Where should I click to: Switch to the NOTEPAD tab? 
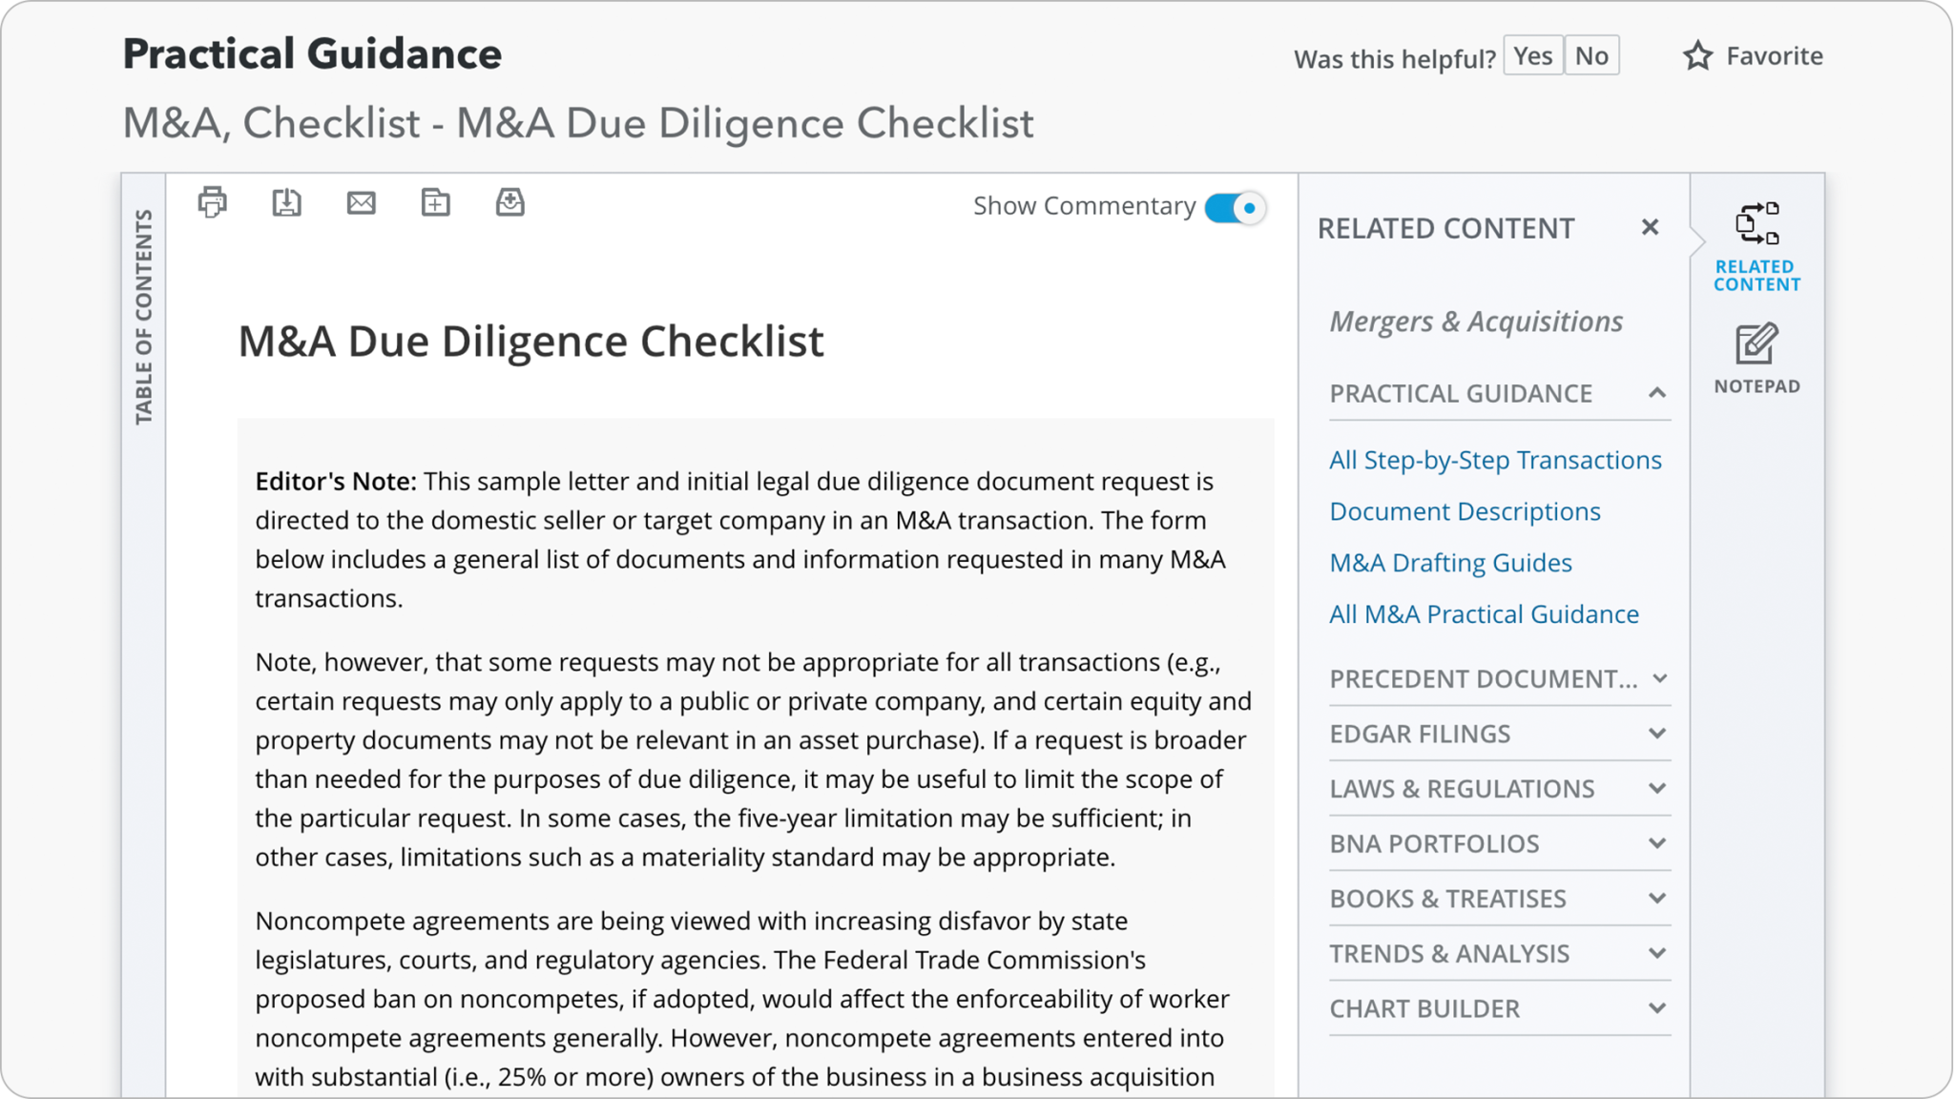click(1757, 363)
